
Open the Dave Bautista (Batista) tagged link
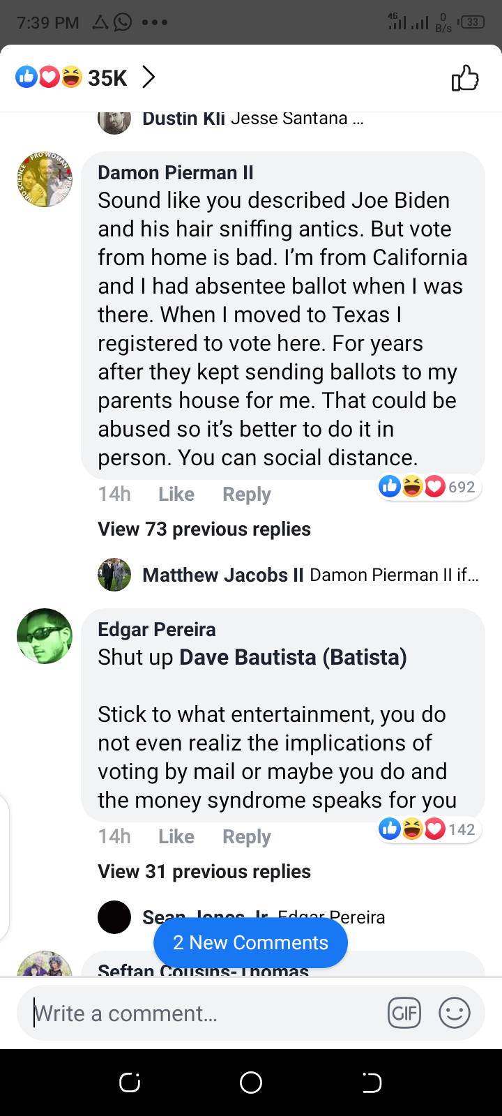(293, 658)
